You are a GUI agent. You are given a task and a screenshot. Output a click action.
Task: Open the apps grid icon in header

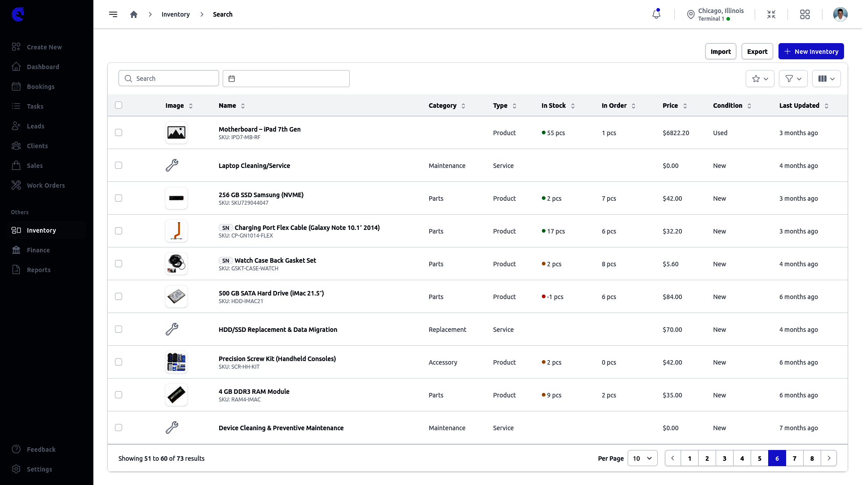coord(805,14)
